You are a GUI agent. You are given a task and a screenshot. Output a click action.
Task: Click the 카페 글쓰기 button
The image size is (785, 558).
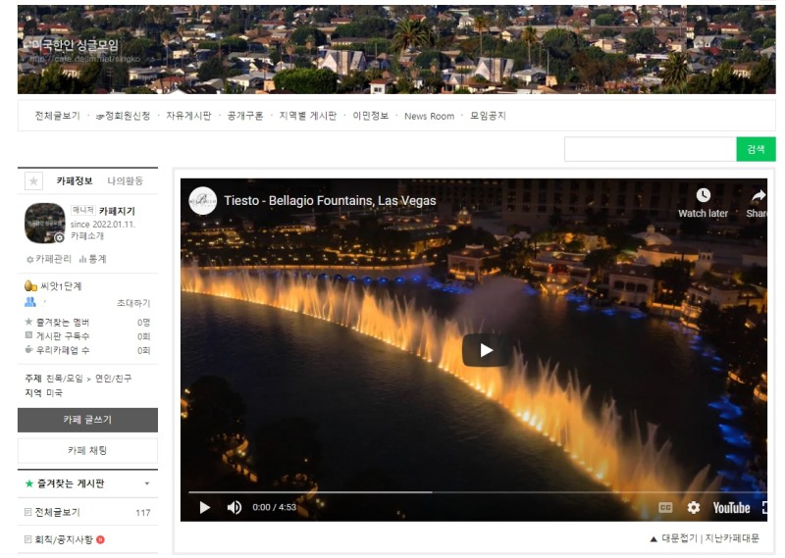pos(87,420)
